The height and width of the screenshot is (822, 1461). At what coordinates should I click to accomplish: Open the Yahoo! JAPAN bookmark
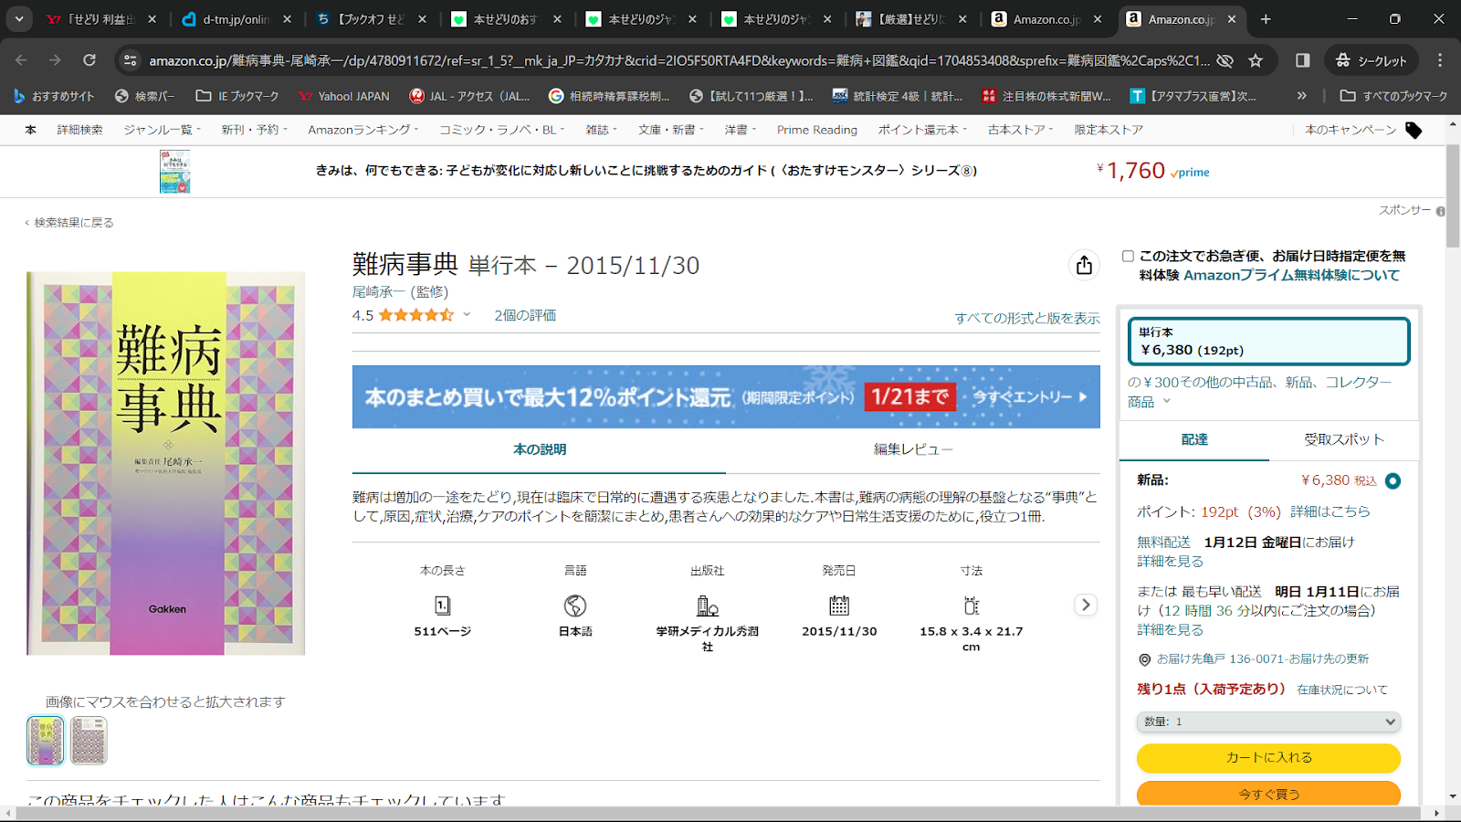click(343, 96)
